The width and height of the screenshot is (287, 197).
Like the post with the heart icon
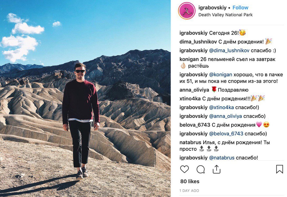tap(184, 169)
